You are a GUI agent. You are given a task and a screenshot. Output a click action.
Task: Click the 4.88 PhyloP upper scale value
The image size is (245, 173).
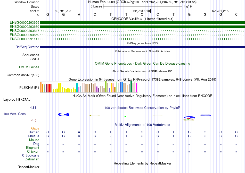(33, 108)
